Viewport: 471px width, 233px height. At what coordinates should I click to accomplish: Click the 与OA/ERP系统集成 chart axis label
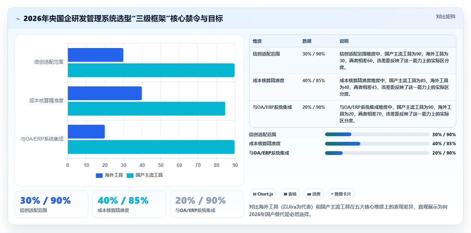pyautogui.click(x=42, y=139)
